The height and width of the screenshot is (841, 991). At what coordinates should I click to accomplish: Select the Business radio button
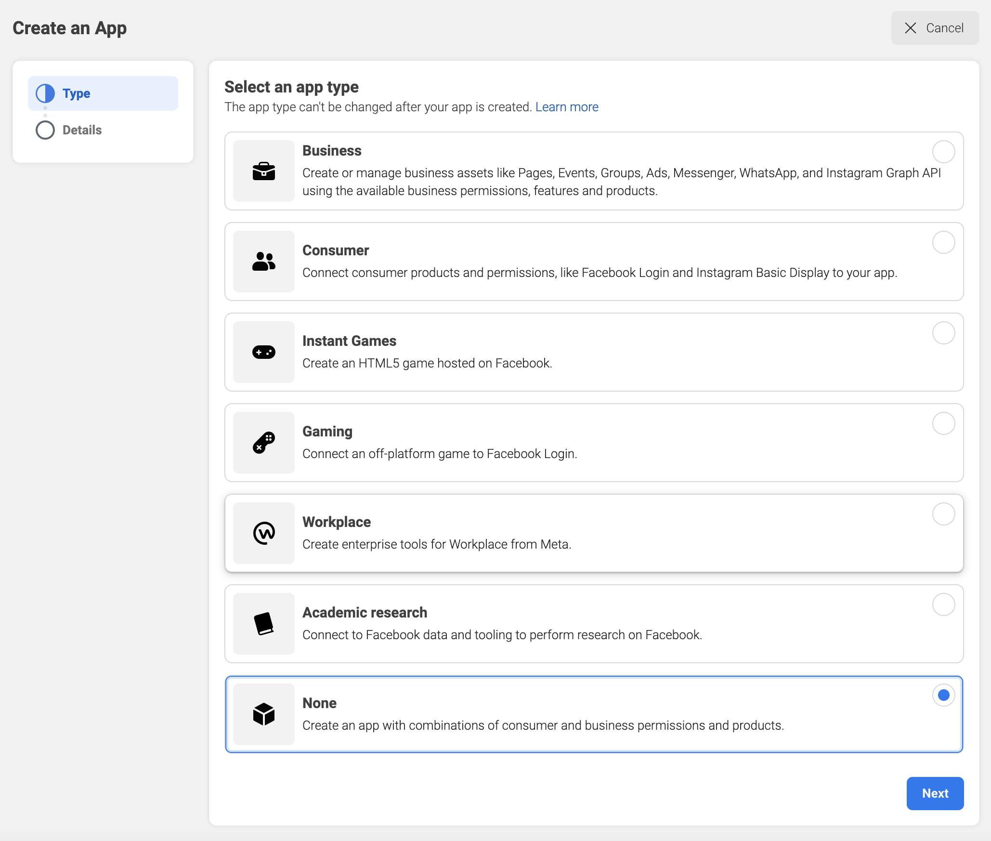943,152
